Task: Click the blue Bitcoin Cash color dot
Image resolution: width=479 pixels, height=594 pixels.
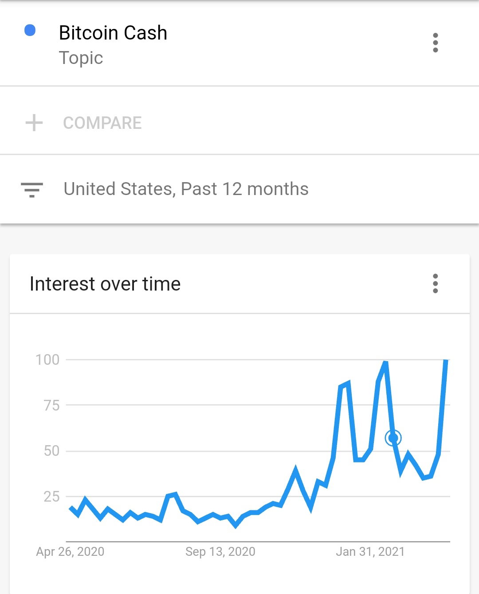Action: [x=30, y=30]
